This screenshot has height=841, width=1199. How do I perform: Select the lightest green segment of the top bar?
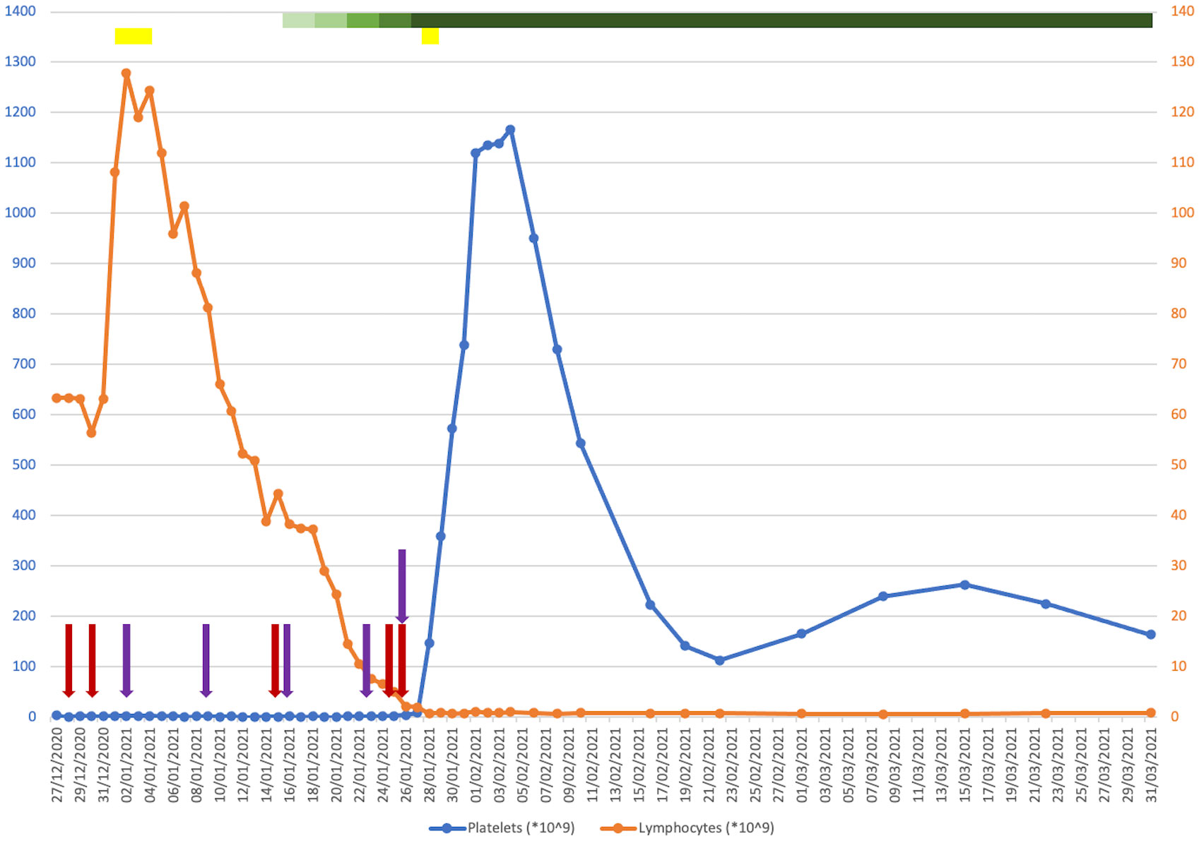pos(299,20)
